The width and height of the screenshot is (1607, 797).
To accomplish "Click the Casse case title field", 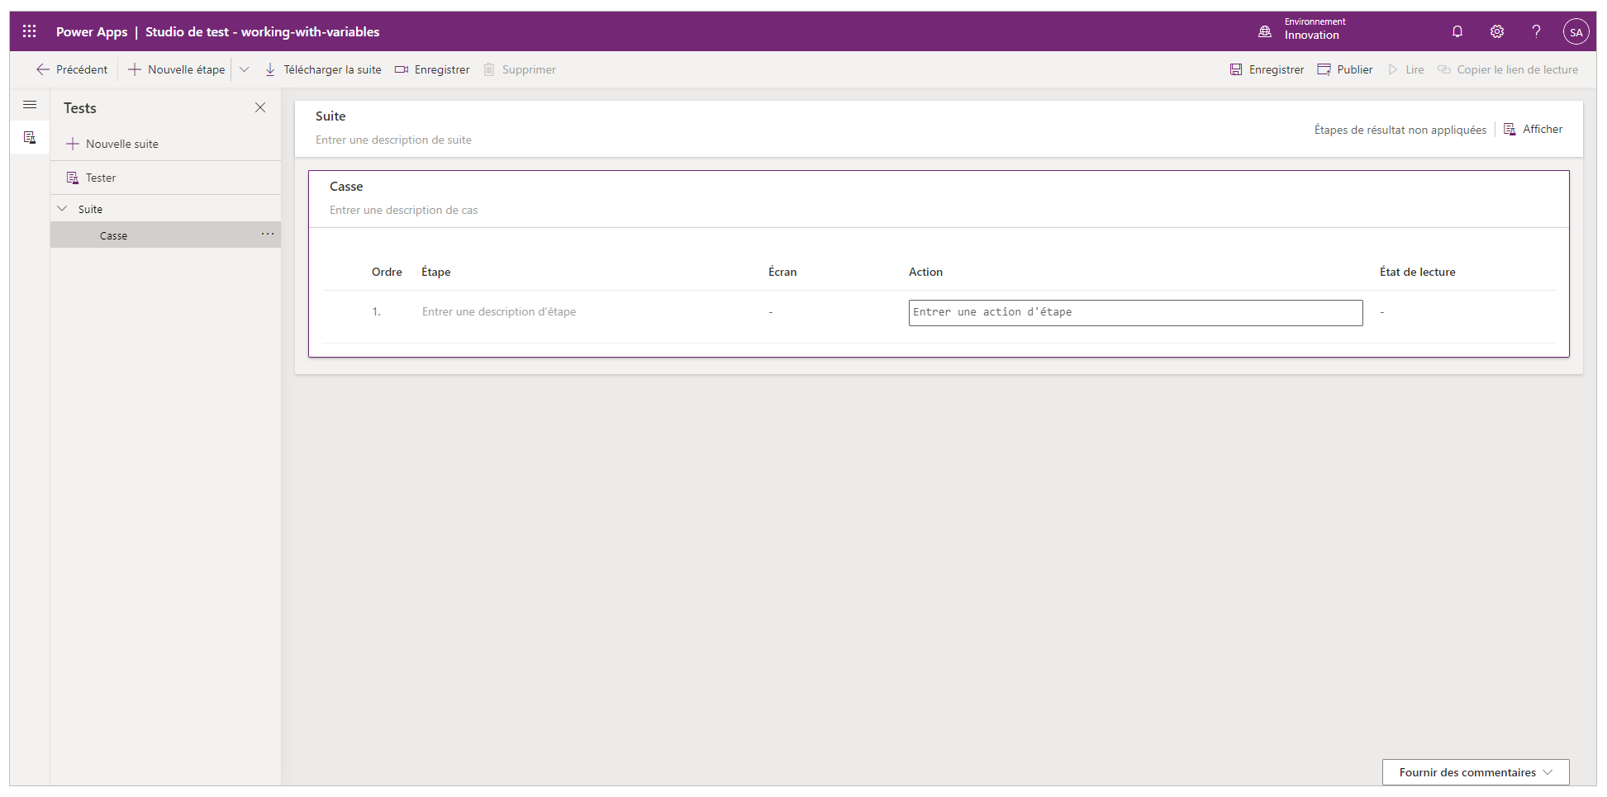I will point(346,187).
